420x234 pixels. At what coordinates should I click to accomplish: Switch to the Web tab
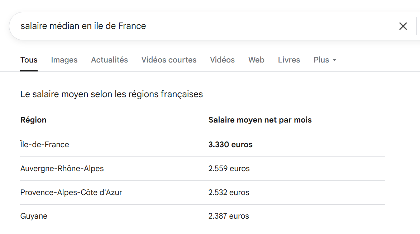[x=256, y=60]
